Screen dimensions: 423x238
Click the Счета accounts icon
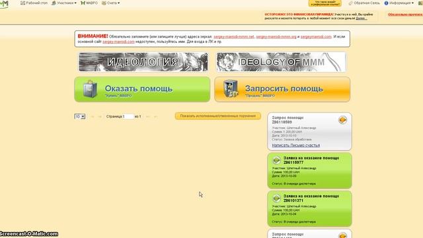point(104,3)
